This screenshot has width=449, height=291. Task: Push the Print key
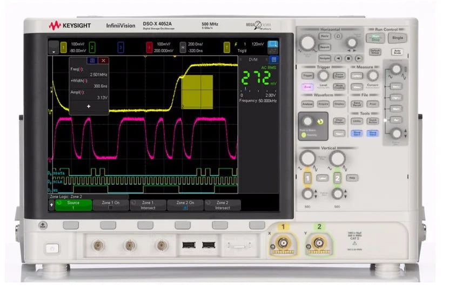click(x=372, y=104)
